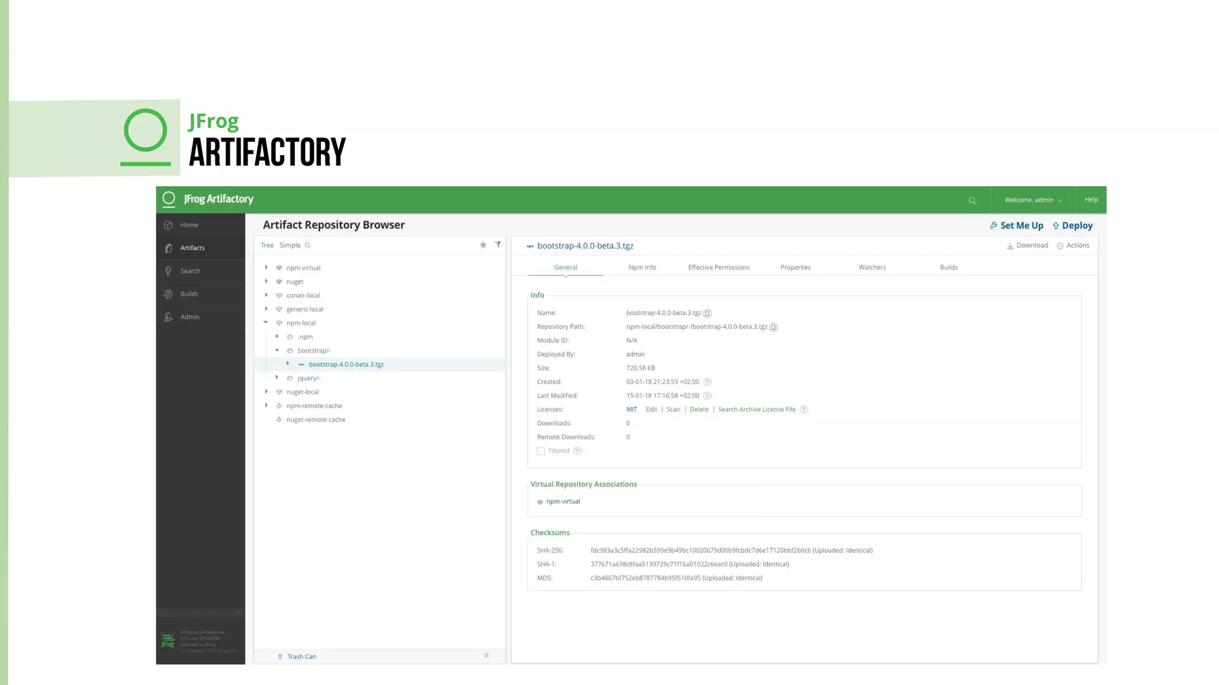Screen dimensions: 1219x685
Task: Open the Welcome, admin dropdown
Action: tap(1033, 200)
